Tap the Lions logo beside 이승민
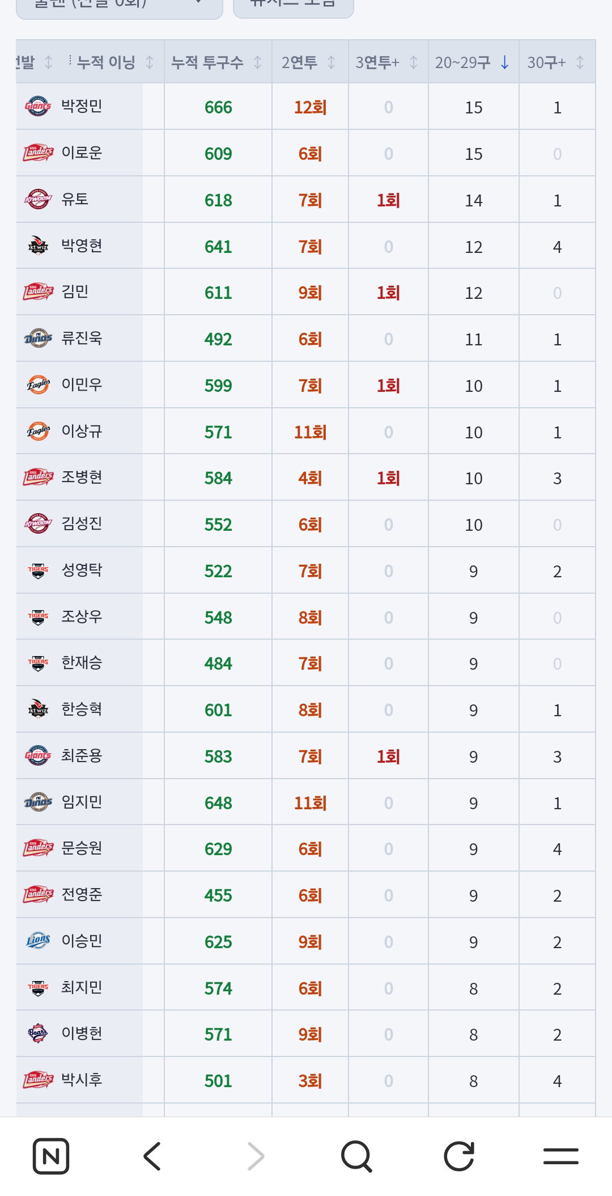612x1196 pixels. (x=38, y=941)
